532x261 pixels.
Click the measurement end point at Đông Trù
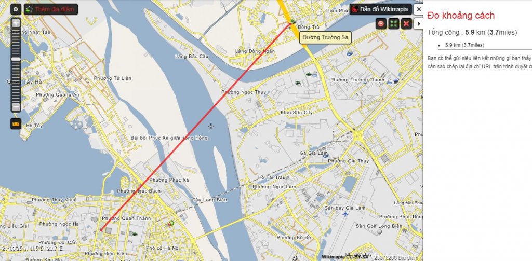coord(290,24)
